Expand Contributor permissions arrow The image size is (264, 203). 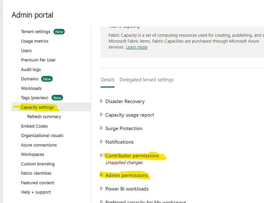[x=101, y=155]
